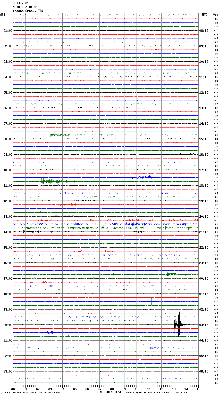The image size is (219, 396).
Task: Click the 08:15 UTC time label
Action: point(204,31)
